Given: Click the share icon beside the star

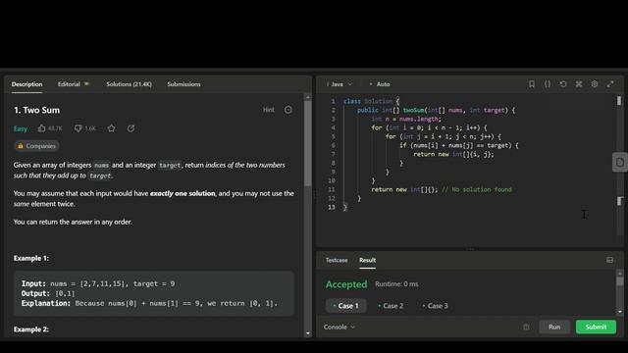Looking at the screenshot, I should [x=131, y=128].
